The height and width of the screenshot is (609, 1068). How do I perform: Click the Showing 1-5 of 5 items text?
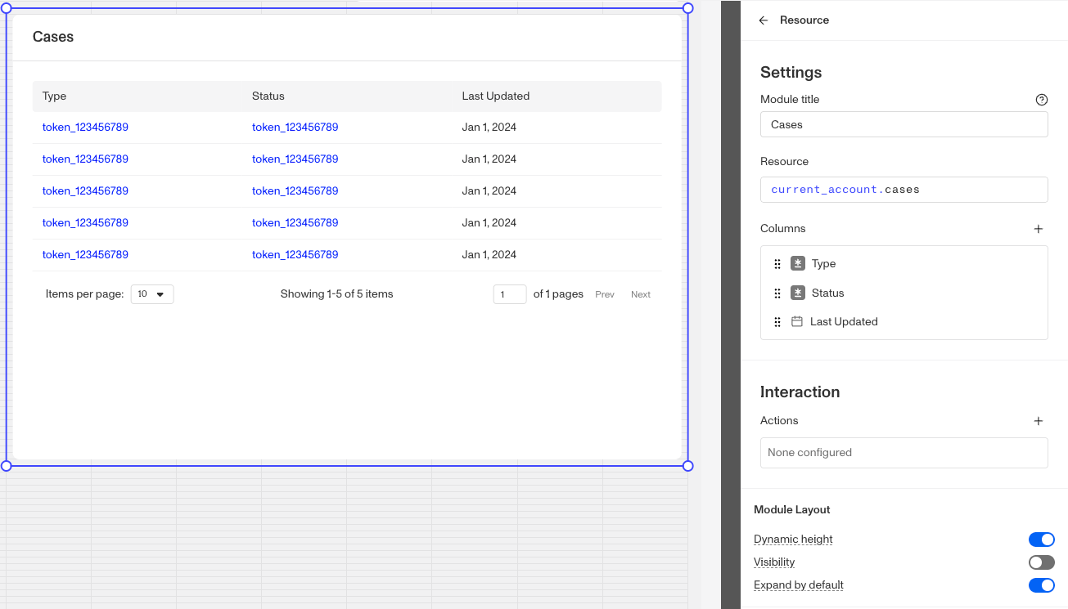[x=337, y=294]
